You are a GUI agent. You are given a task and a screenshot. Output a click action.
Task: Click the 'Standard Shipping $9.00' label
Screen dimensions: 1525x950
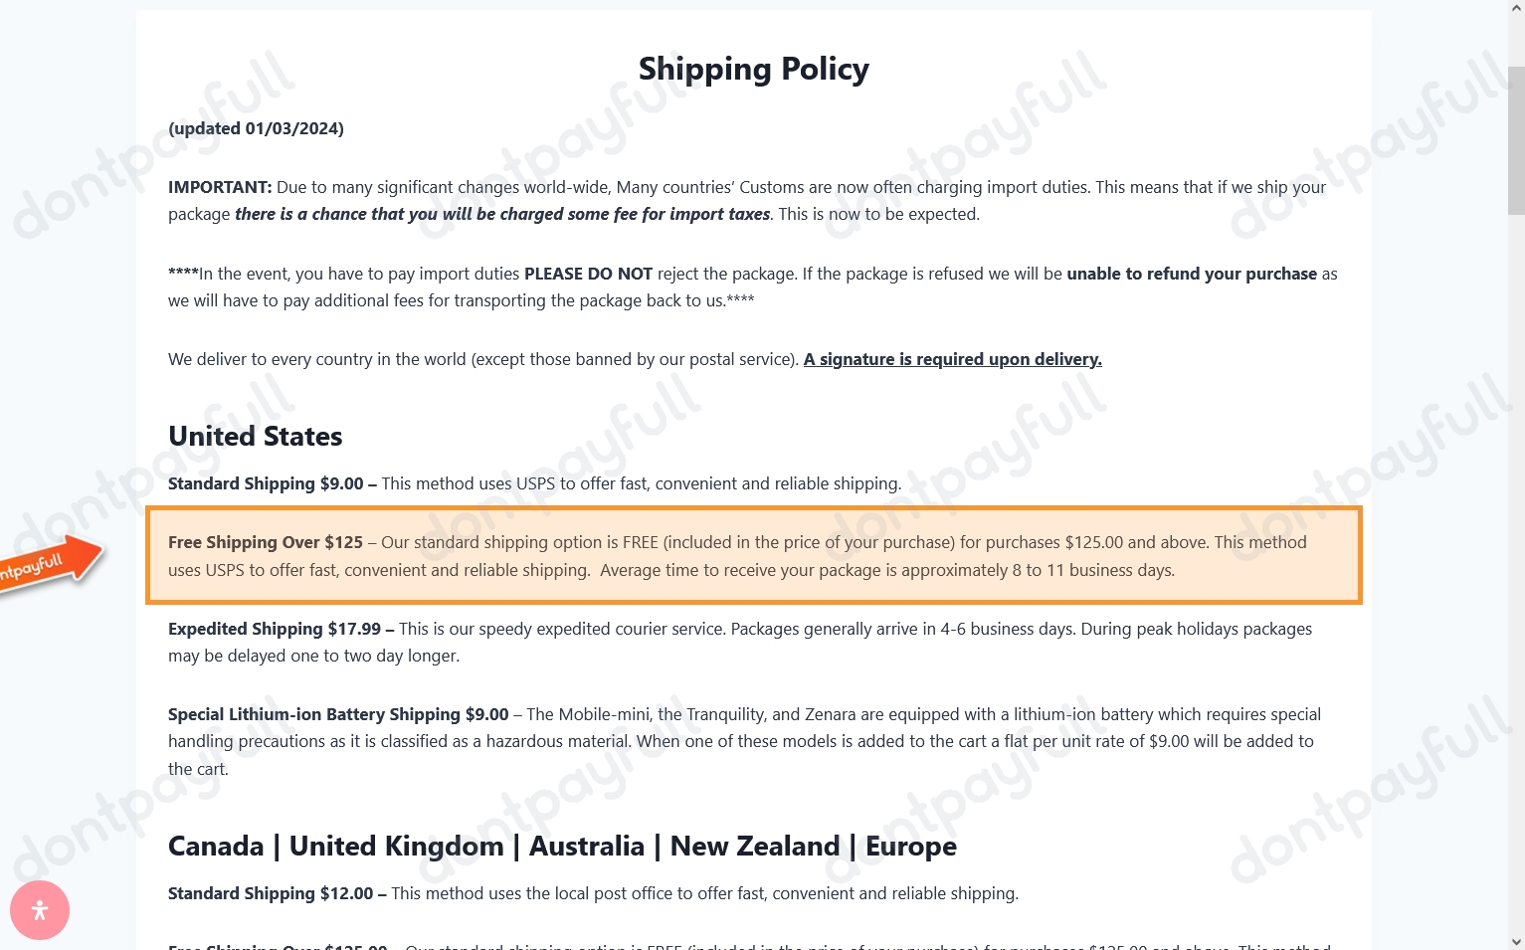(266, 483)
